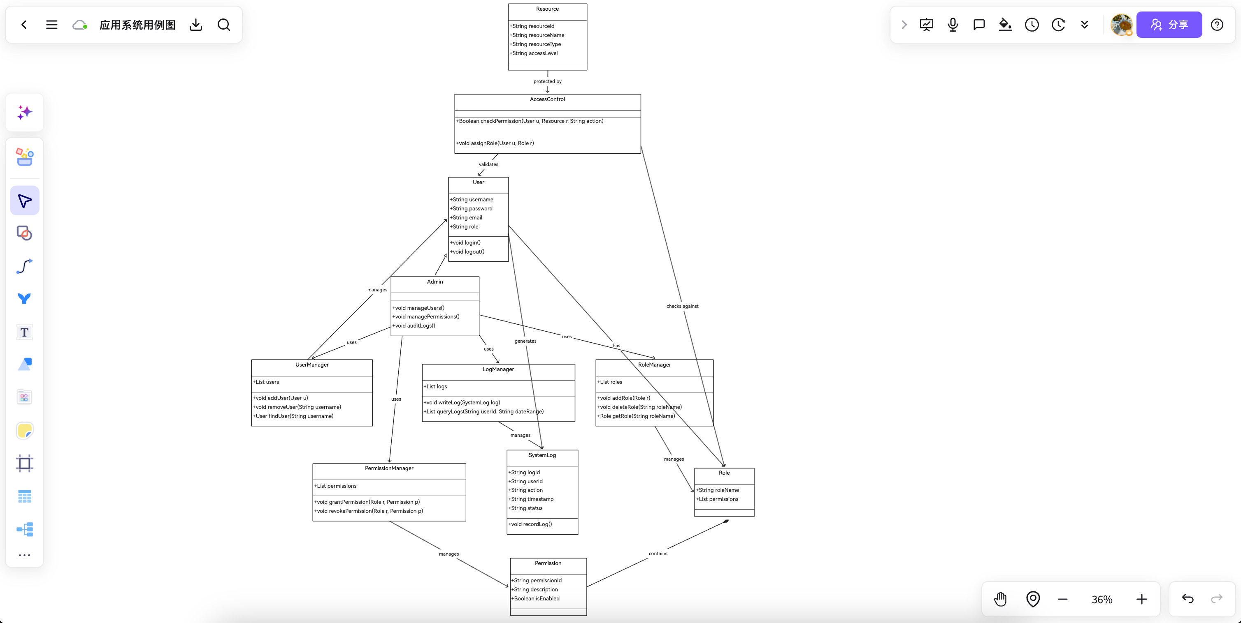Zoom in with the plus button
This screenshot has height=623, width=1241.
[x=1141, y=599]
